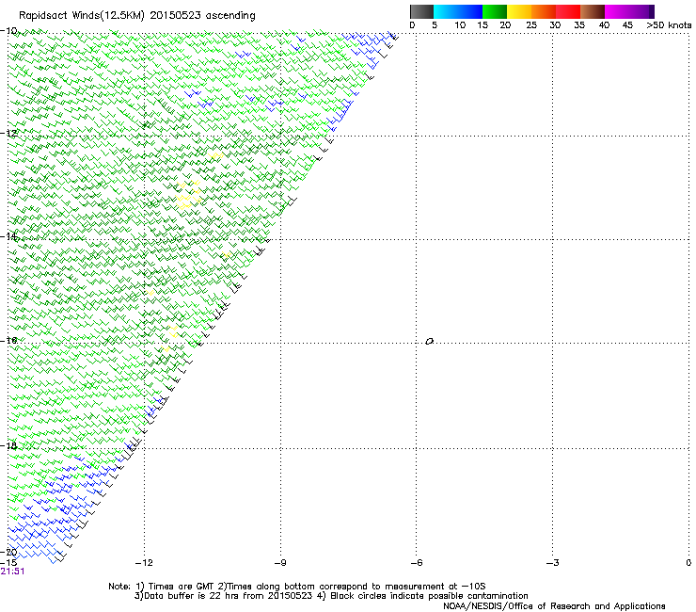Click the '-6' longitude axis label
The image size is (696, 612).
416,563
